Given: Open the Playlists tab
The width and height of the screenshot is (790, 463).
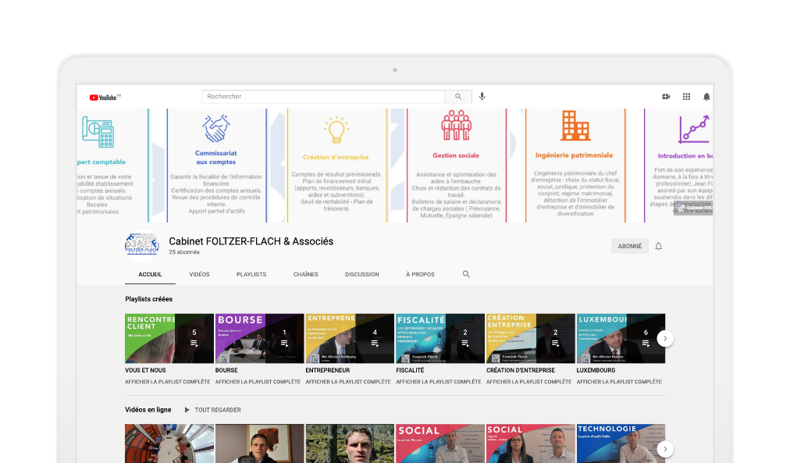Looking at the screenshot, I should point(251,275).
